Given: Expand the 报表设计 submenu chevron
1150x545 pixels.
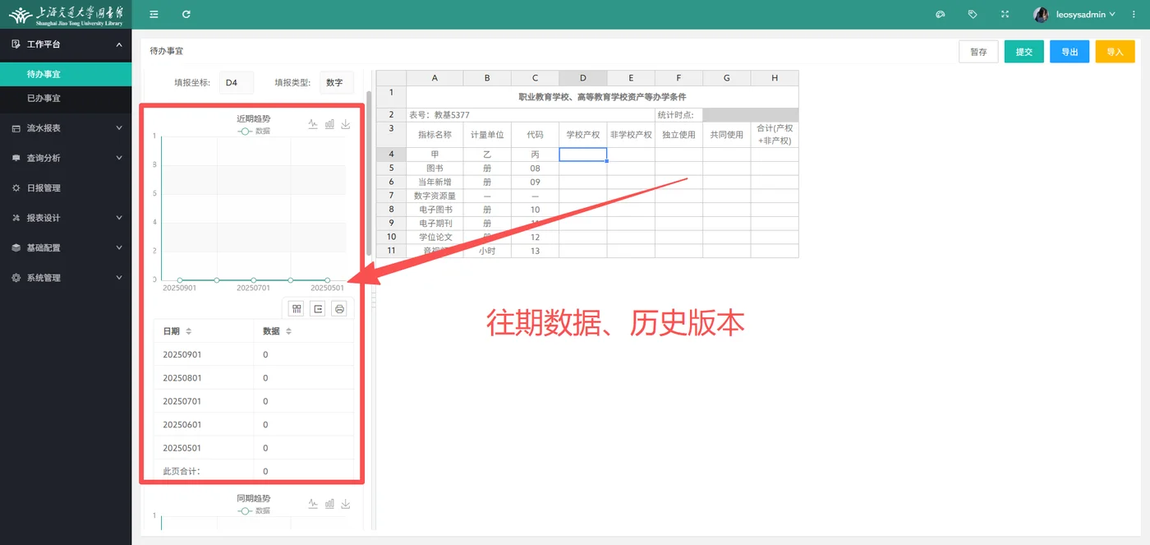Looking at the screenshot, I should coord(119,218).
